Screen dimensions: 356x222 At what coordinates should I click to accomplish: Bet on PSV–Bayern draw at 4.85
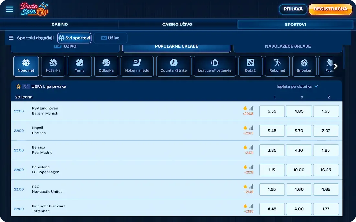[x=299, y=111]
